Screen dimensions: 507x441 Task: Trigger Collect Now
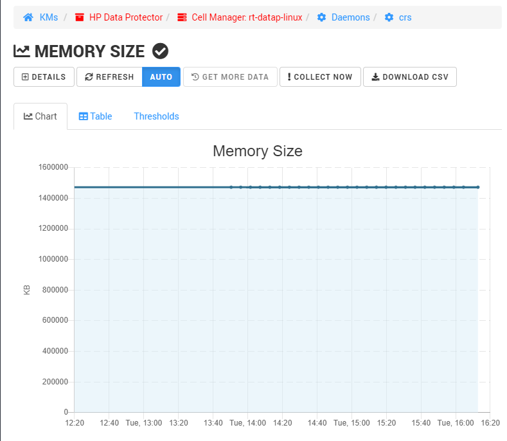click(320, 77)
